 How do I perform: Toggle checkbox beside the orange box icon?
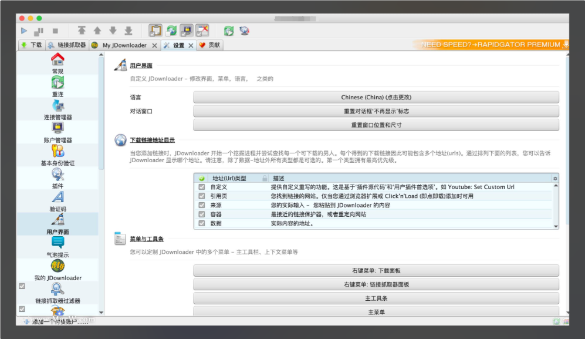coord(22,309)
